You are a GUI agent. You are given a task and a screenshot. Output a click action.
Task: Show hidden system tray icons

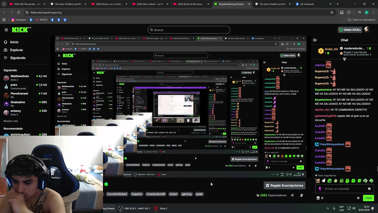(328, 208)
